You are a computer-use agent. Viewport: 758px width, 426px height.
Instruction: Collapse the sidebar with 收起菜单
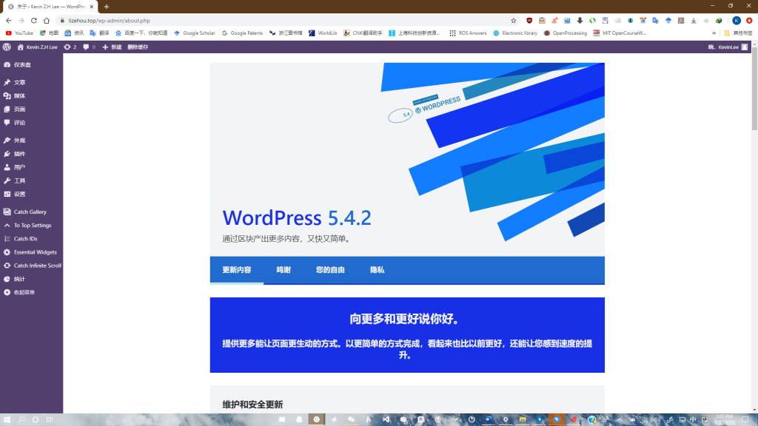click(31, 292)
